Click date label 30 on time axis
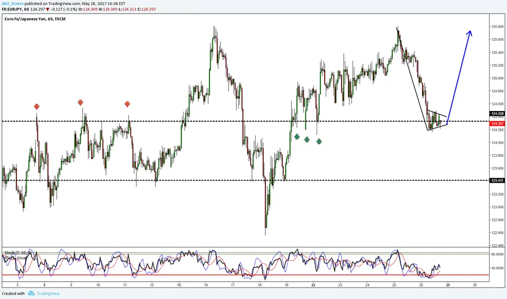This screenshot has width=507, height=299. 475,285
